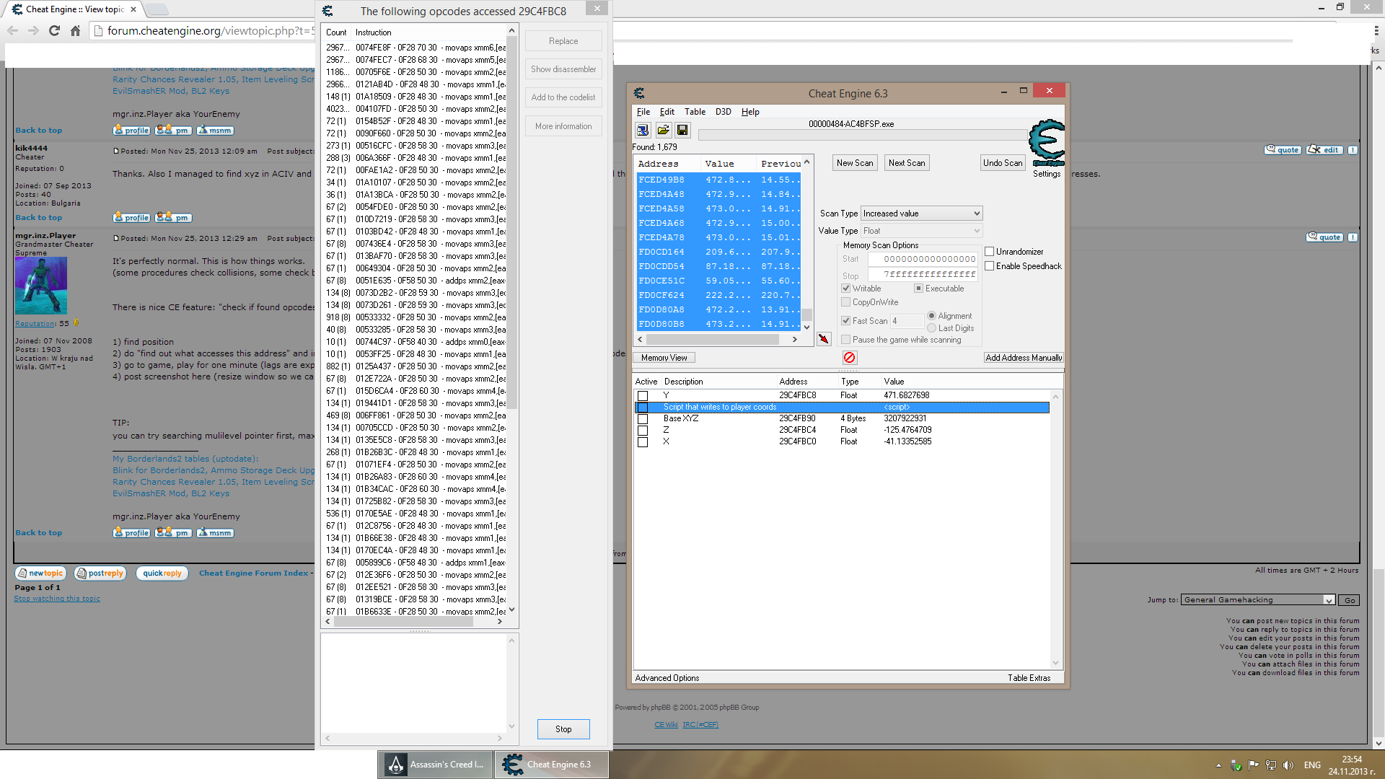The width and height of the screenshot is (1385, 779).
Task: Click the Stop button in opcodes window
Action: [x=563, y=729]
